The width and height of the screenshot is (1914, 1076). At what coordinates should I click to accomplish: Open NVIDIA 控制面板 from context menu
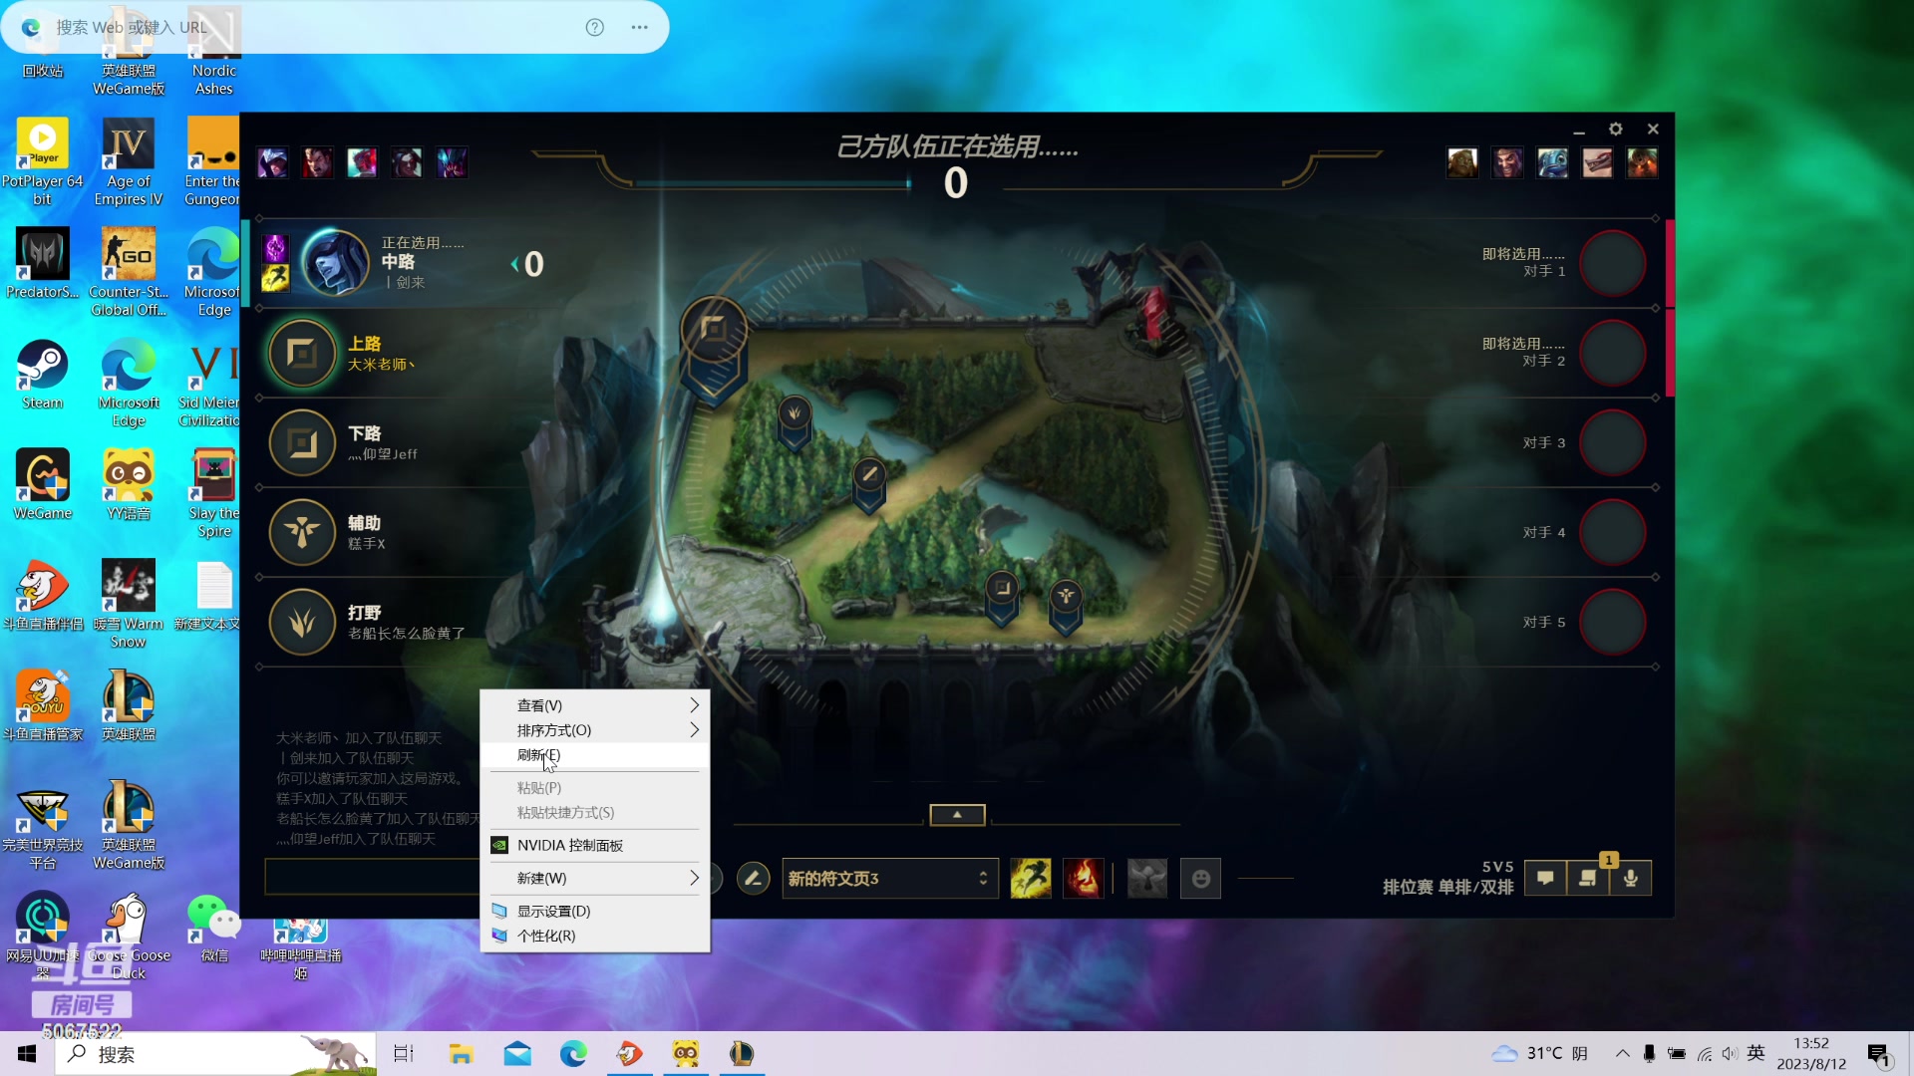point(595,845)
